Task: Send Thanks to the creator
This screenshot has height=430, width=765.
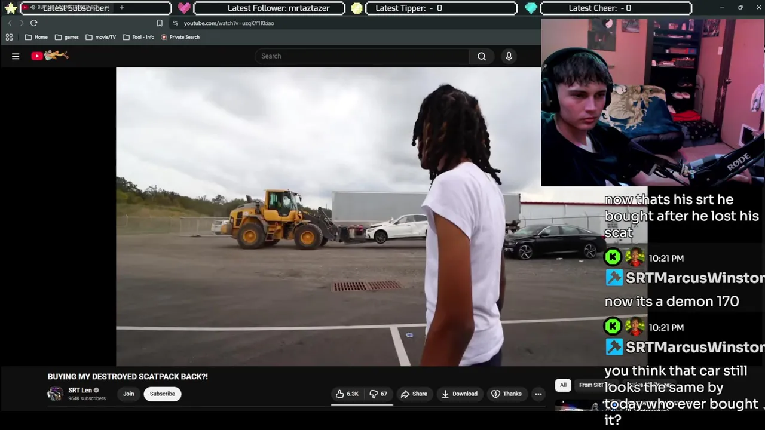Action: 506,394
